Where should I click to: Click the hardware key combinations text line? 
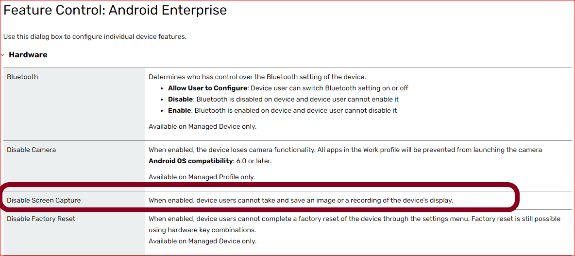coord(202,230)
